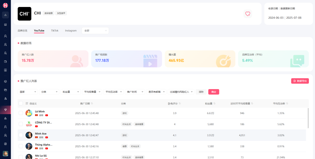Screen dimensions: 315x159
Task: Open the 粉丝量 filter dropdown
Action: click(x=71, y=92)
